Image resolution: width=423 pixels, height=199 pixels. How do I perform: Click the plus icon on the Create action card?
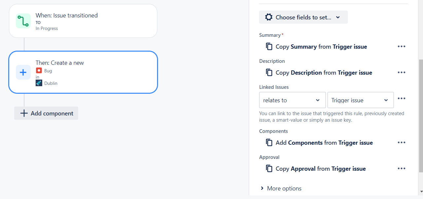(23, 72)
